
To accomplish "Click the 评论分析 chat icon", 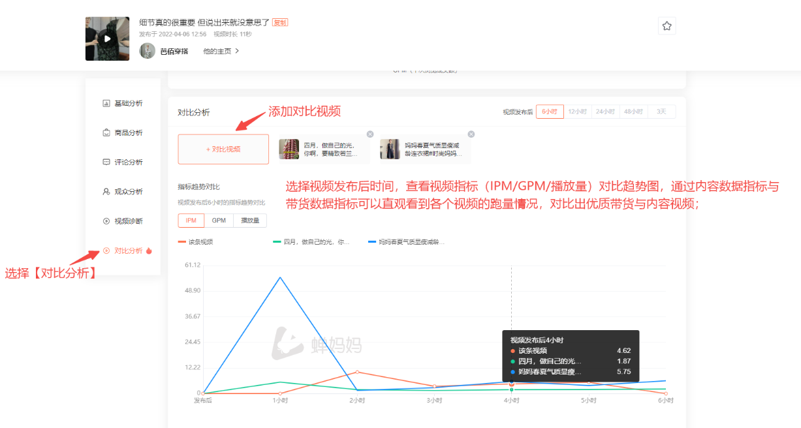I will (x=106, y=162).
